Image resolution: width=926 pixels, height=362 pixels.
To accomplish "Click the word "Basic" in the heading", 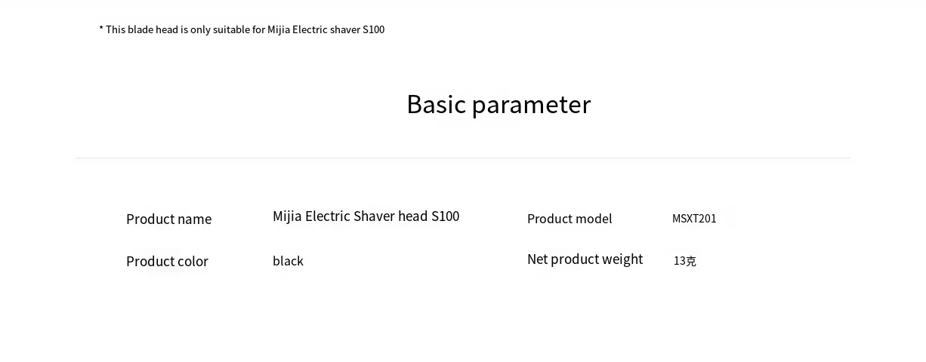I will (x=436, y=104).
